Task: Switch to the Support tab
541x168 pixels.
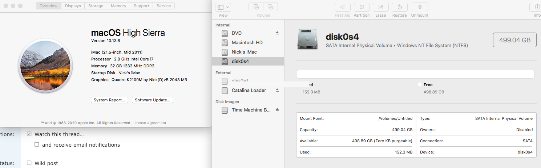Action: pyautogui.click(x=141, y=6)
